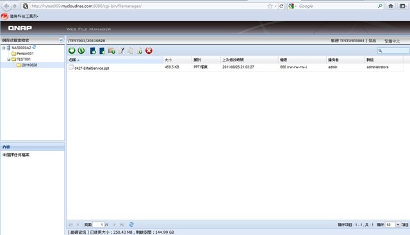Click the logout link next to TESTUSER001

(x=372, y=40)
